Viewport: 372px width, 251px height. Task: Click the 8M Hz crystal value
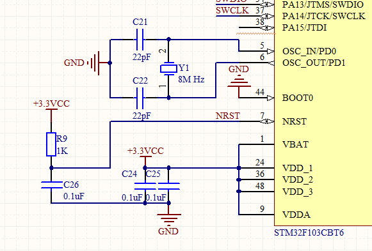pyautogui.click(x=191, y=79)
